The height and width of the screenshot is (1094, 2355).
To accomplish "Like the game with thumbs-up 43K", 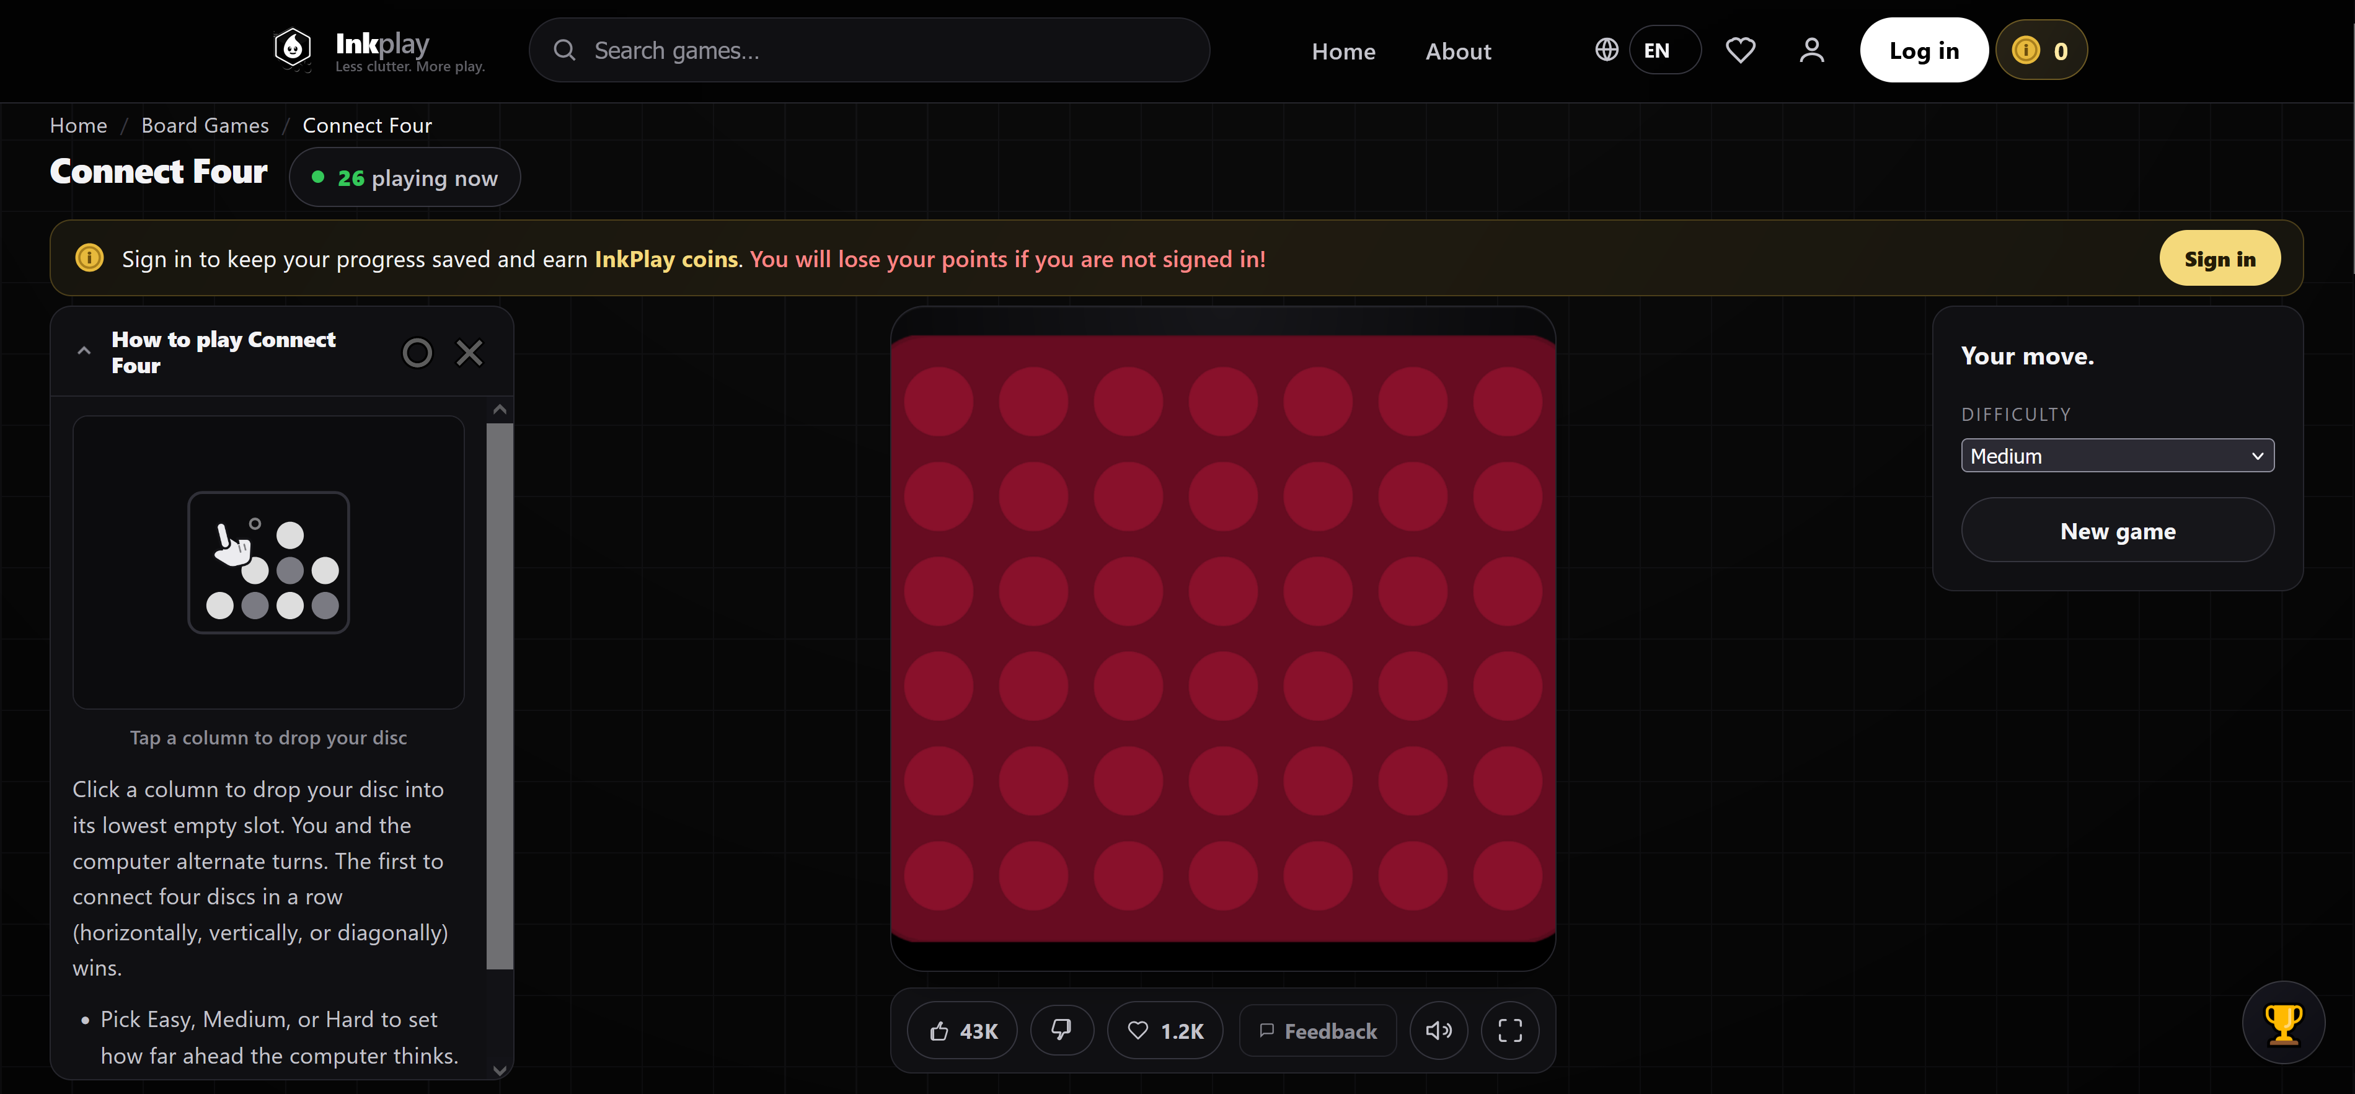I will [x=961, y=1030].
